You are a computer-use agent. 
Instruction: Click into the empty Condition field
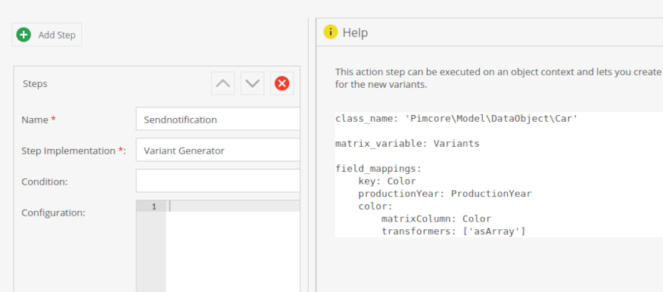click(x=218, y=181)
